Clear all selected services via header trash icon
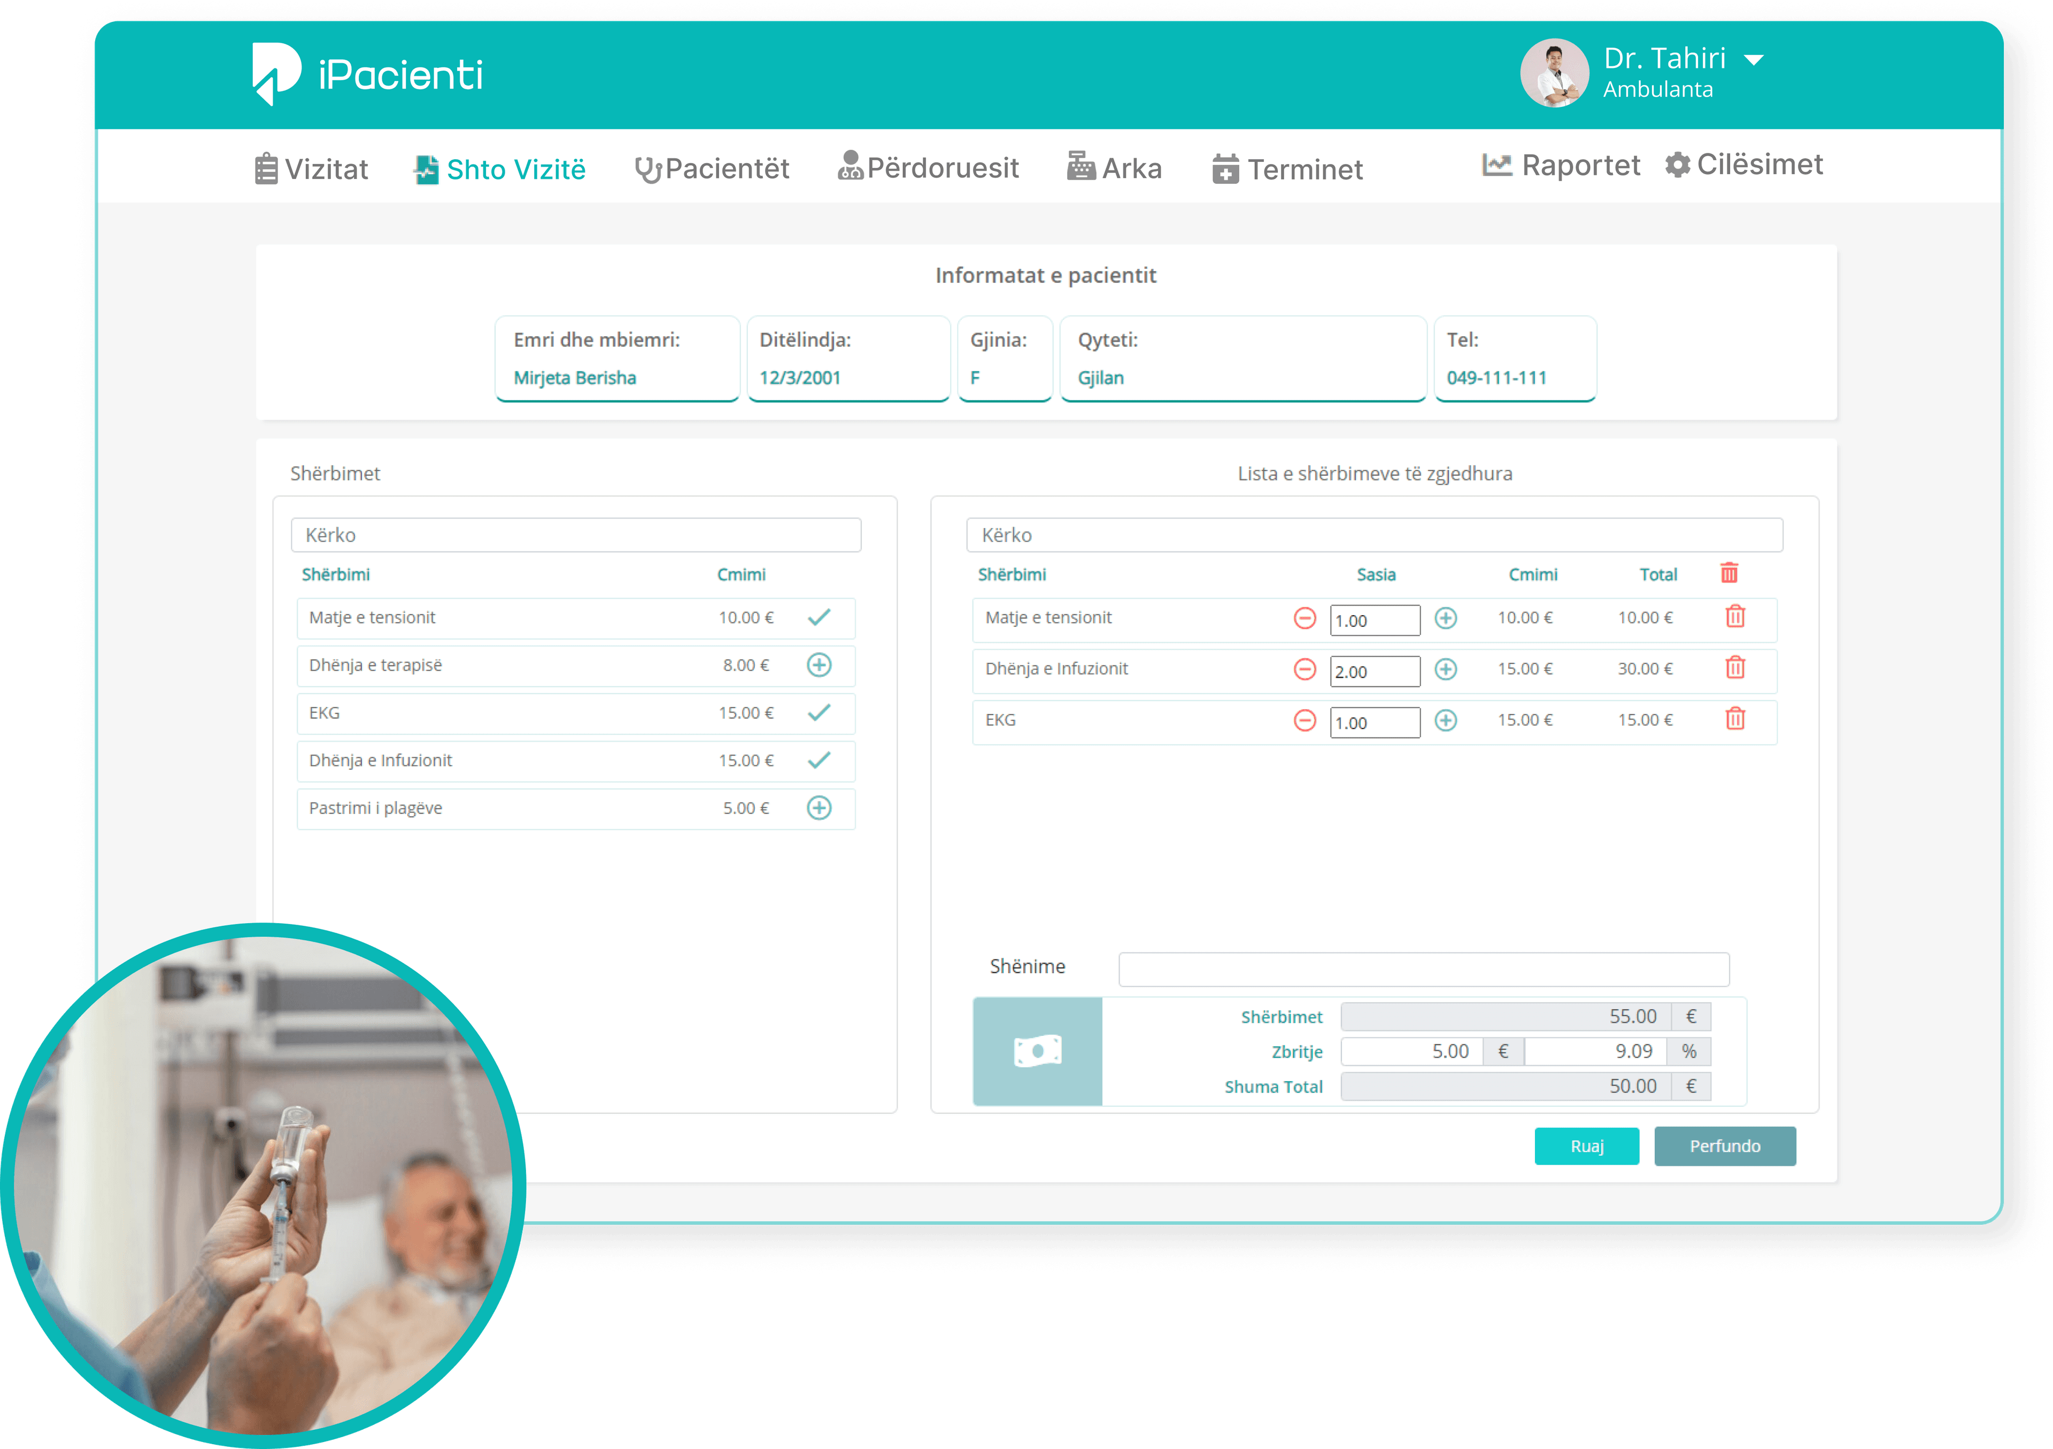2053x1449 pixels. (x=1730, y=573)
